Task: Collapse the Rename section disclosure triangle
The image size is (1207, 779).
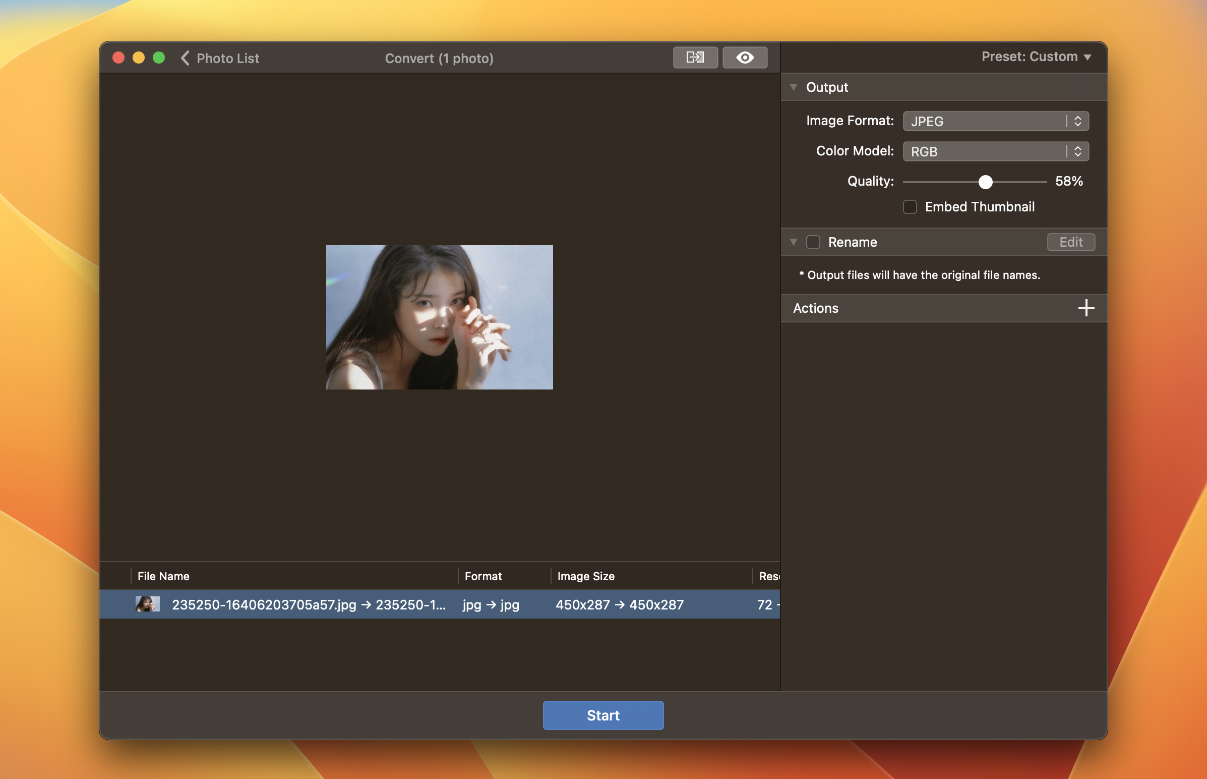Action: [x=794, y=242]
